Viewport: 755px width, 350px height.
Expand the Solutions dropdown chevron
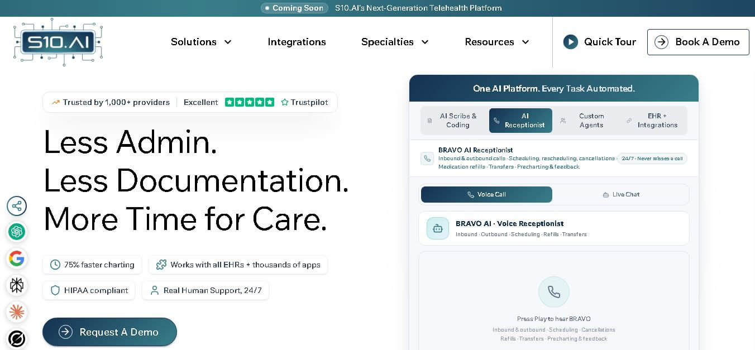click(228, 42)
